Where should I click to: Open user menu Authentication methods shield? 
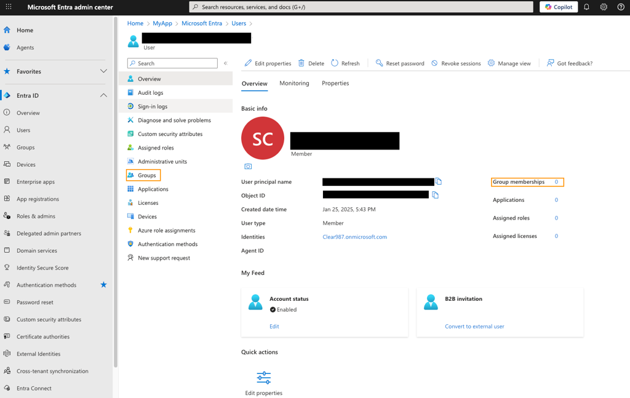[x=130, y=244]
